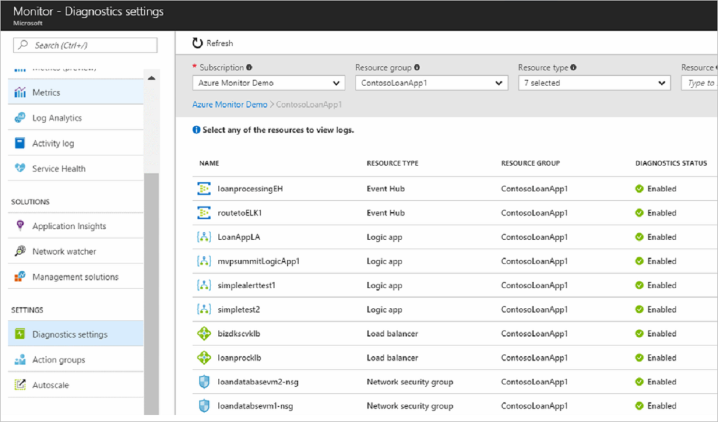This screenshot has width=718, height=422.
Task: Click the shield icon for loandatabasevm2-nsg
Action: (x=205, y=382)
